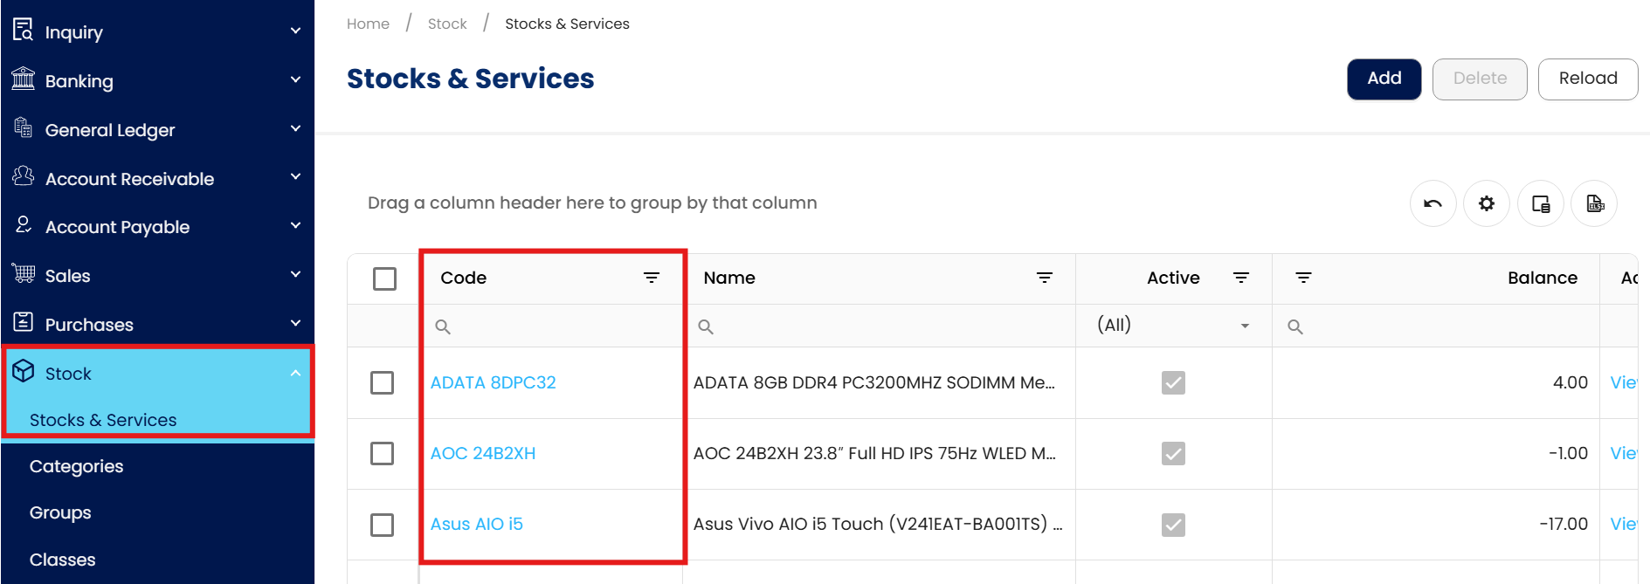Click the Purchases icon
The image size is (1650, 584).
tap(24, 322)
